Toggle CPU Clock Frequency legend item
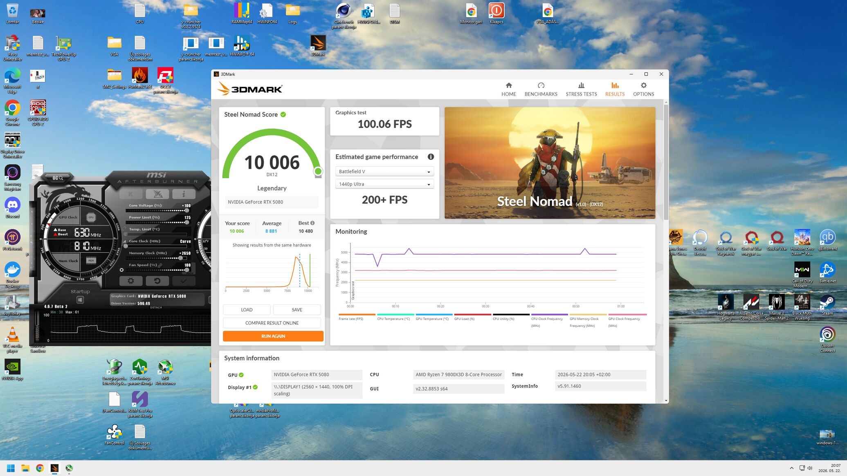This screenshot has height=476, width=847. (x=549, y=321)
